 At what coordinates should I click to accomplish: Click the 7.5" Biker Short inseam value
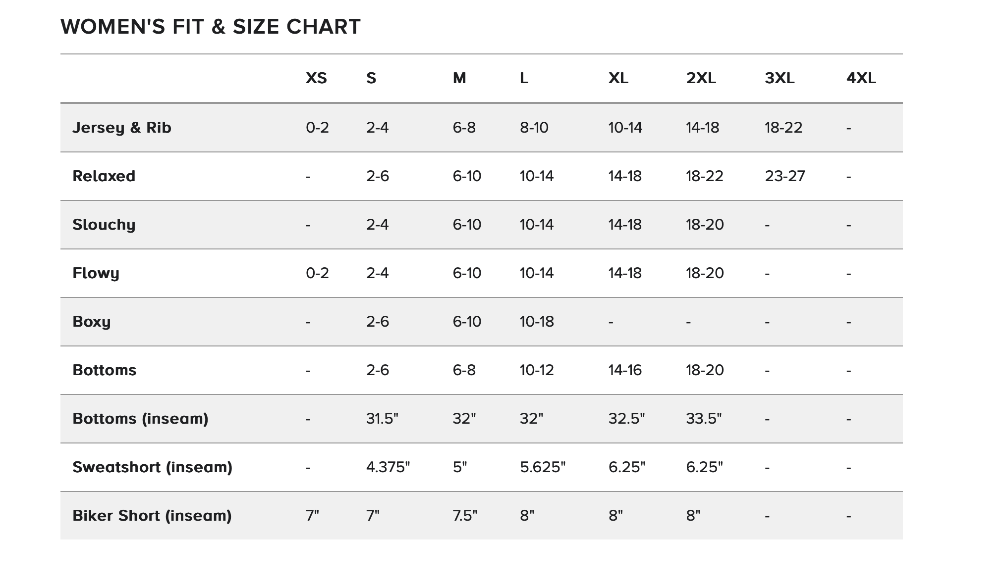coord(465,516)
